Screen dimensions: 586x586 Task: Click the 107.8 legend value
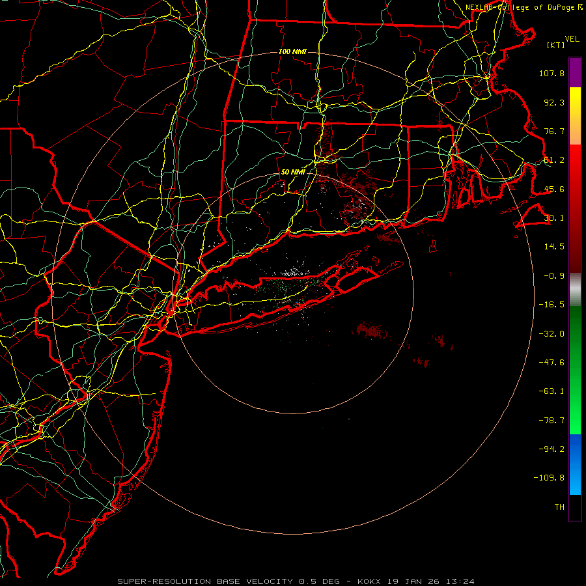pyautogui.click(x=551, y=73)
